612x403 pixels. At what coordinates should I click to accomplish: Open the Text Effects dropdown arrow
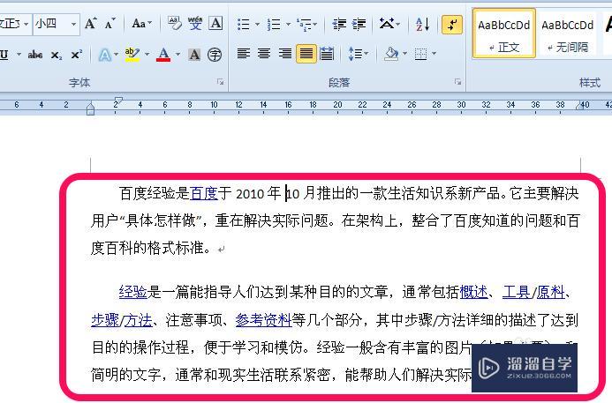[x=116, y=55]
